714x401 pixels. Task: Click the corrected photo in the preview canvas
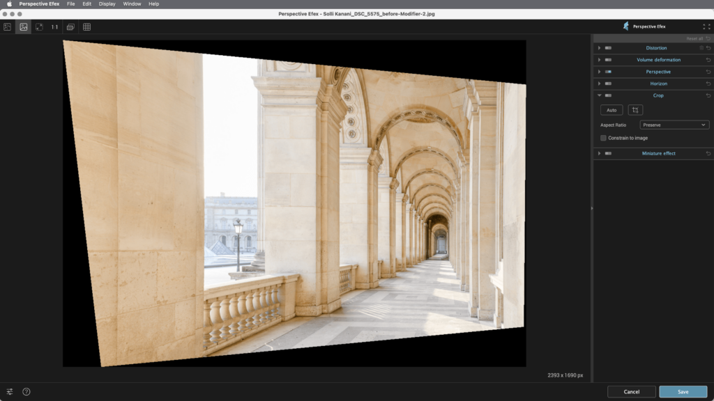point(294,203)
